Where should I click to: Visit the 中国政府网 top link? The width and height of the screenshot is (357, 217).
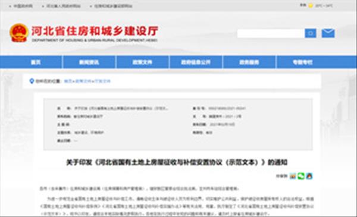pos(23,6)
